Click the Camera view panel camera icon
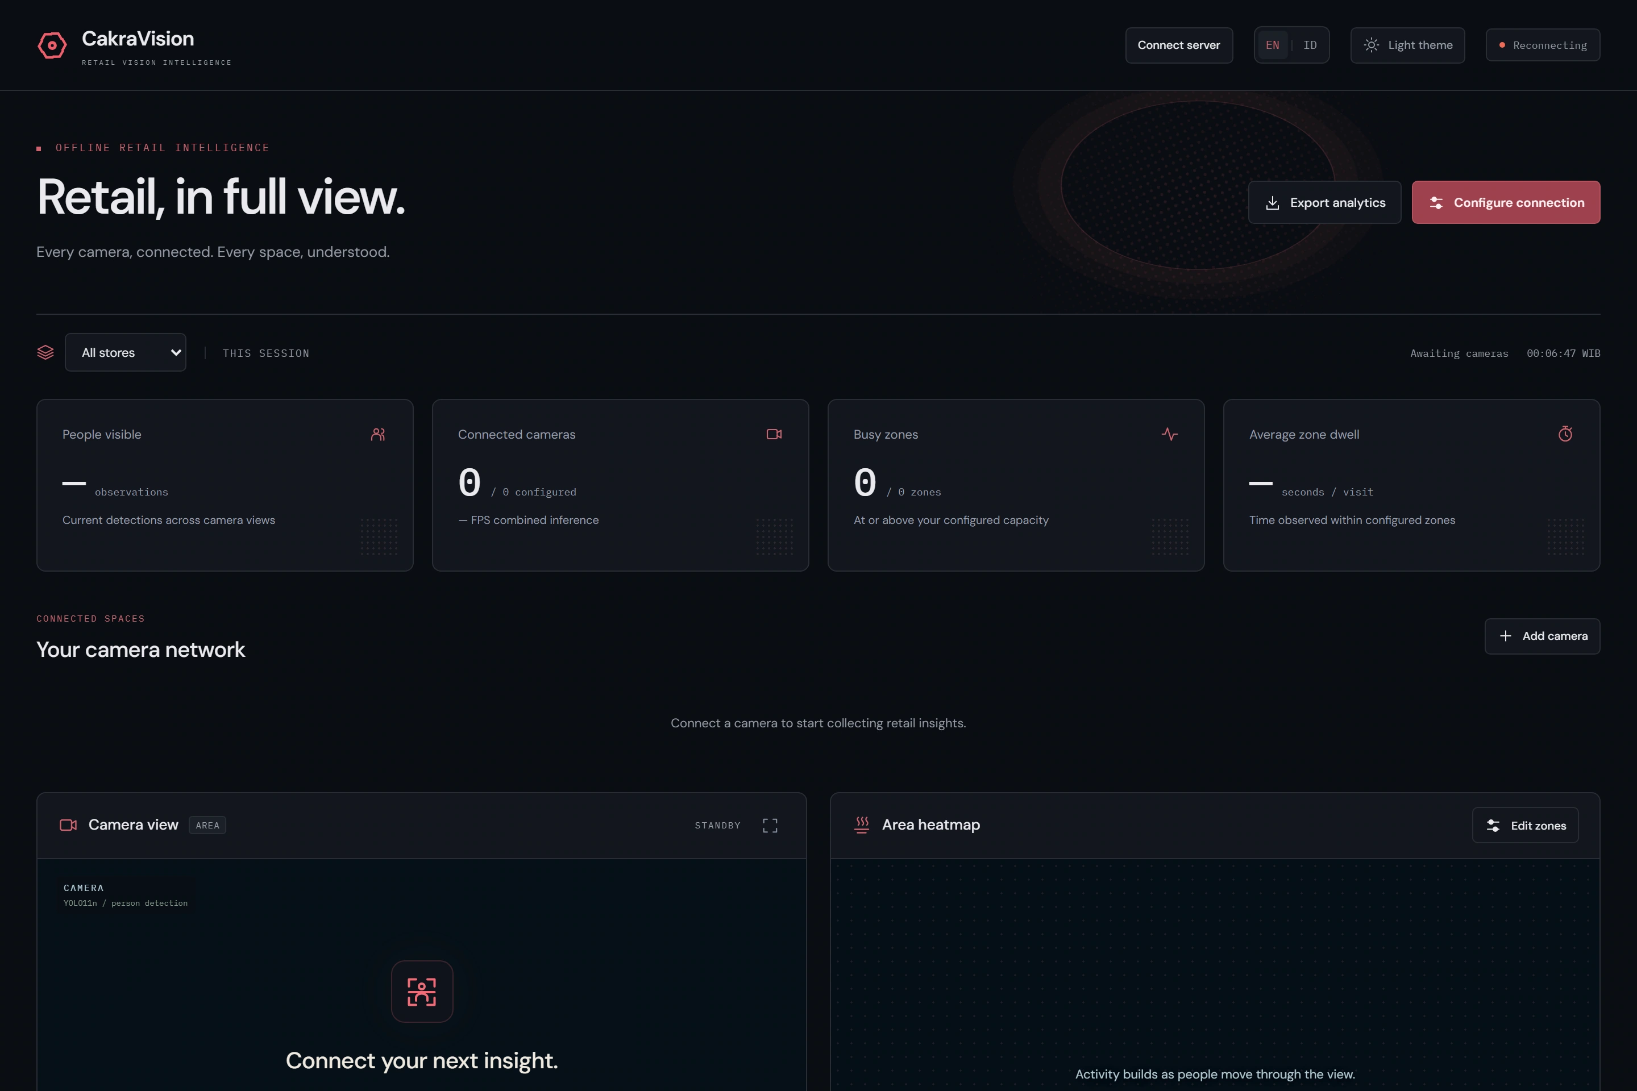 pos(68,825)
